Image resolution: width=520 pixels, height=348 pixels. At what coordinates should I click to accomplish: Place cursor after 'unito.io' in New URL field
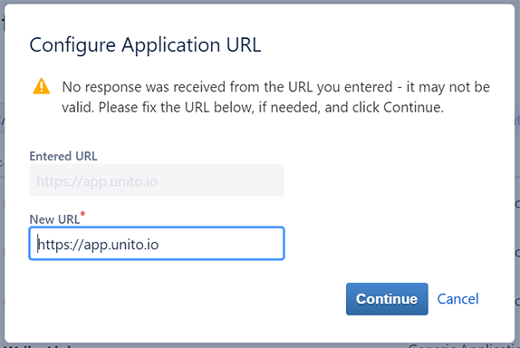point(159,245)
